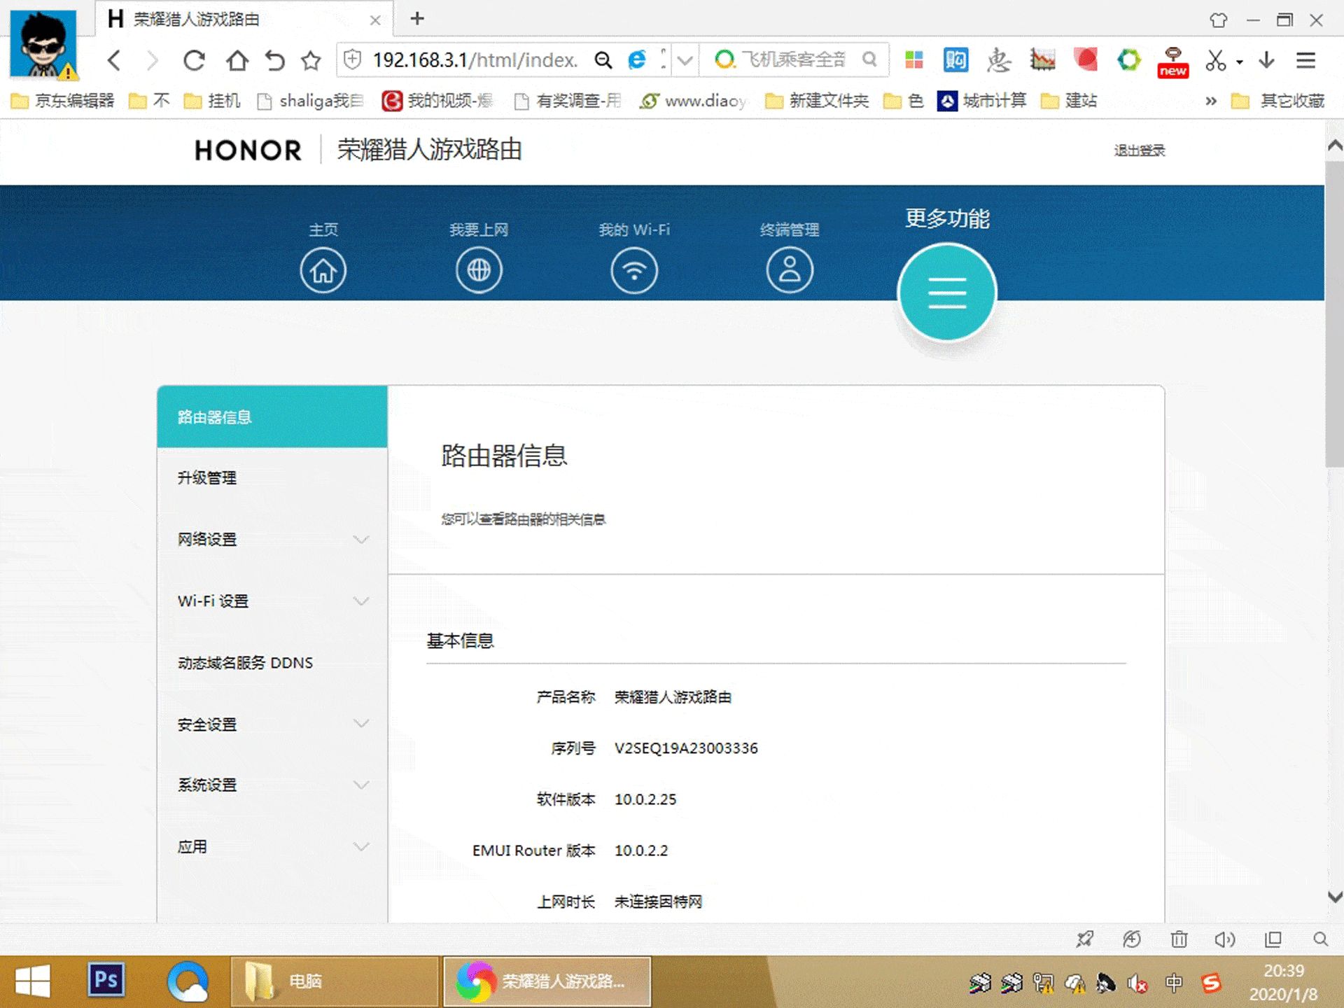Image resolution: width=1344 pixels, height=1008 pixels.
Task: Click the scrollbar down arrow
Action: tap(1334, 896)
